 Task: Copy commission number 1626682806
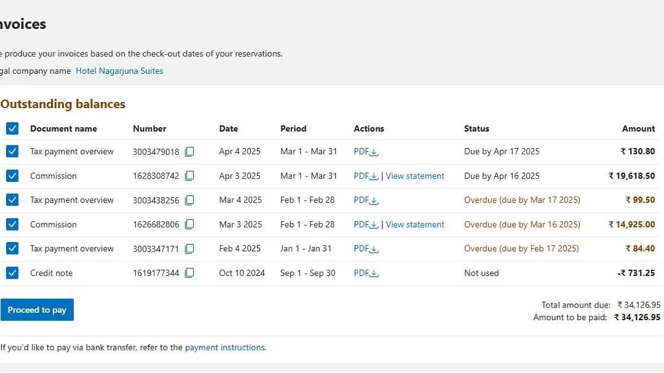[189, 225]
